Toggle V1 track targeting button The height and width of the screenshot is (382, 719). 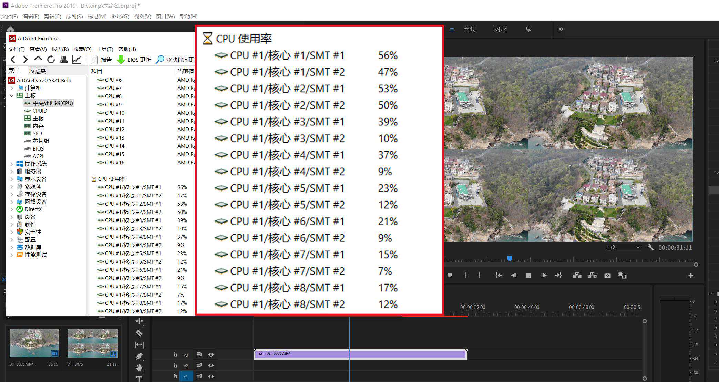[186, 376]
